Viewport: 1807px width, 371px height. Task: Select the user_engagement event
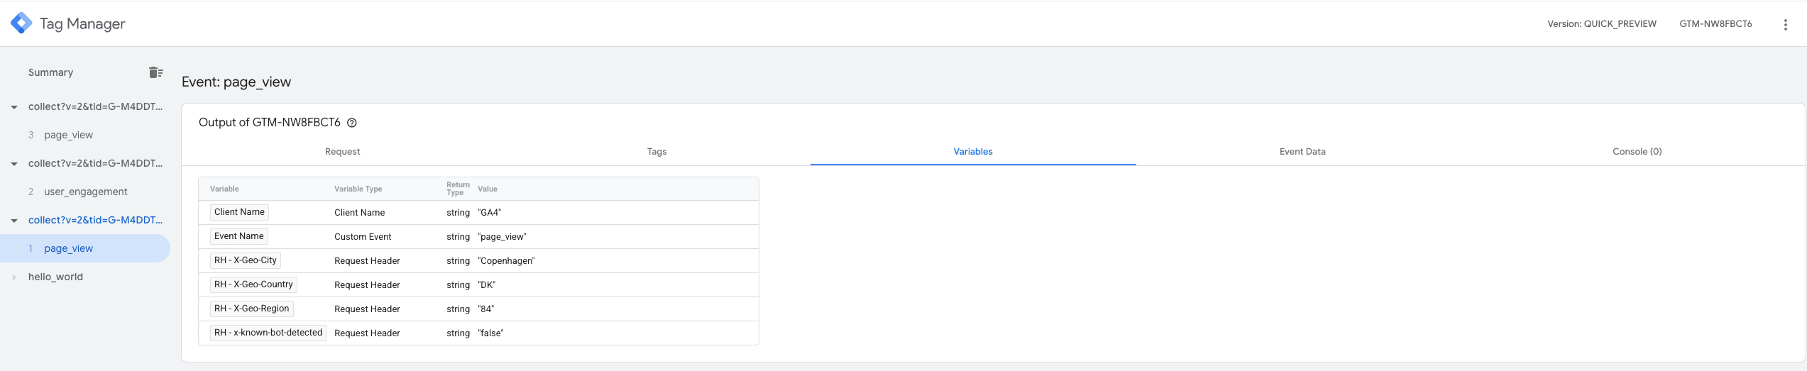pyautogui.click(x=85, y=192)
